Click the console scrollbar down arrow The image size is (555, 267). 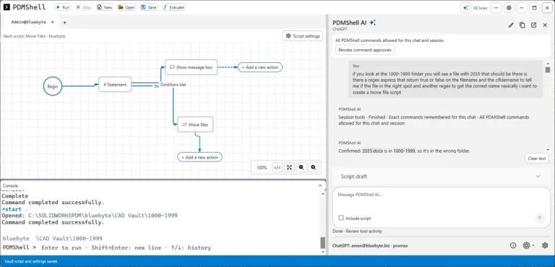(322, 252)
